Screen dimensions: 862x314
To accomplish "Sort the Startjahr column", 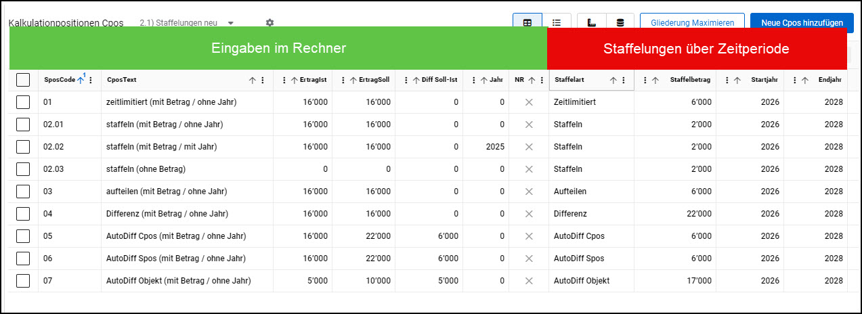I will tap(737, 80).
